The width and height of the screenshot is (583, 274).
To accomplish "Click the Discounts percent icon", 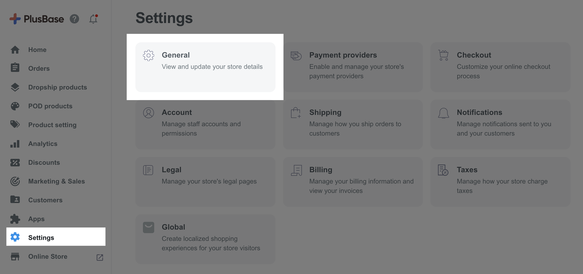I will click(15, 163).
